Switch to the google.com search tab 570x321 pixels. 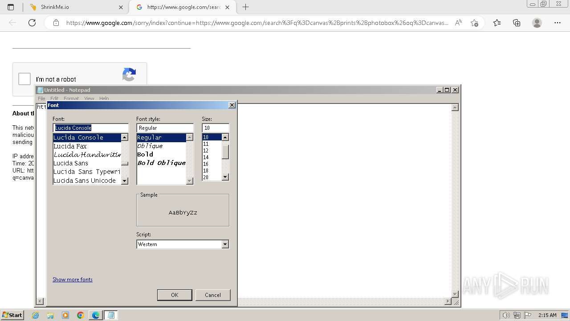tap(183, 7)
